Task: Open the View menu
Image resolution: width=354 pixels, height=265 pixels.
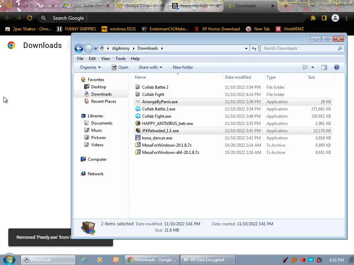Action: [x=105, y=59]
